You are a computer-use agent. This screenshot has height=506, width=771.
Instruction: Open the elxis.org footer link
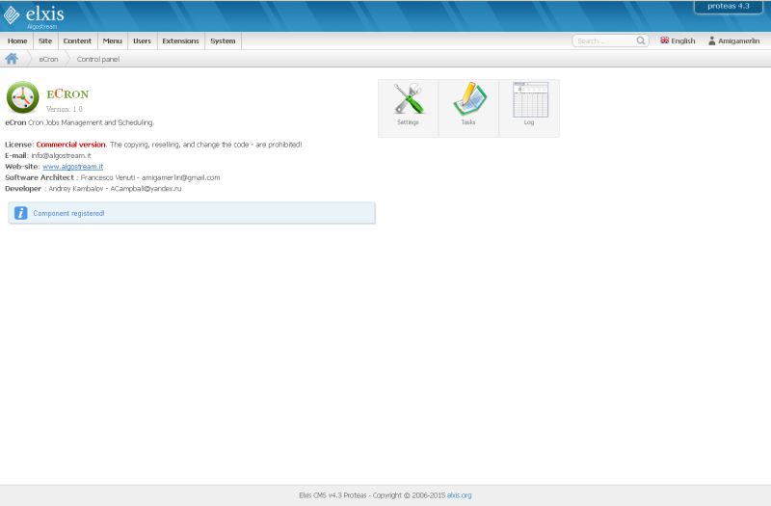pyautogui.click(x=460, y=495)
